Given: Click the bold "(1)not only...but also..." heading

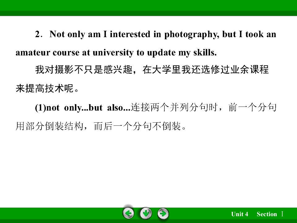Looking at the screenshot, I should tap(83, 108).
